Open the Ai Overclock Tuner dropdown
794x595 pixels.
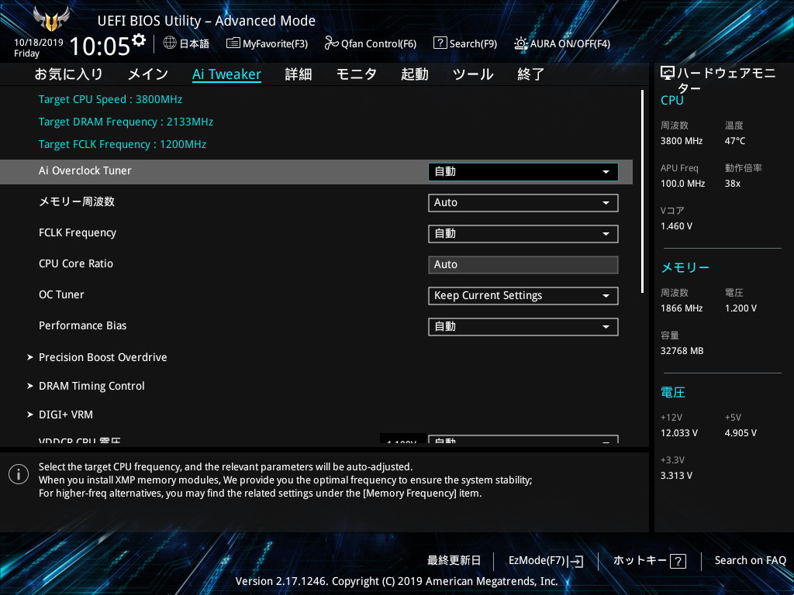click(523, 172)
